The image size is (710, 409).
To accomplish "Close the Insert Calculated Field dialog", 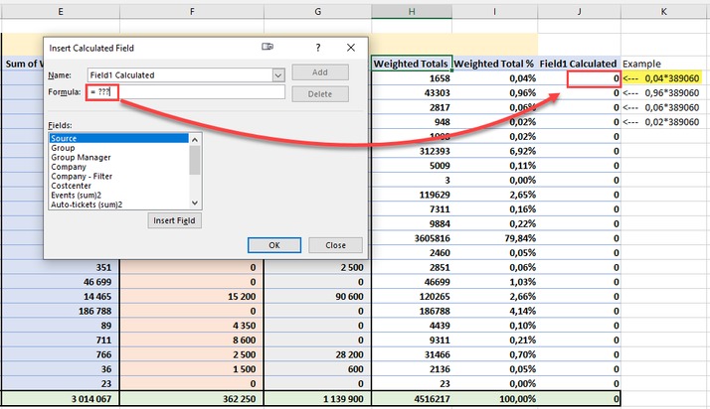I will (x=350, y=48).
